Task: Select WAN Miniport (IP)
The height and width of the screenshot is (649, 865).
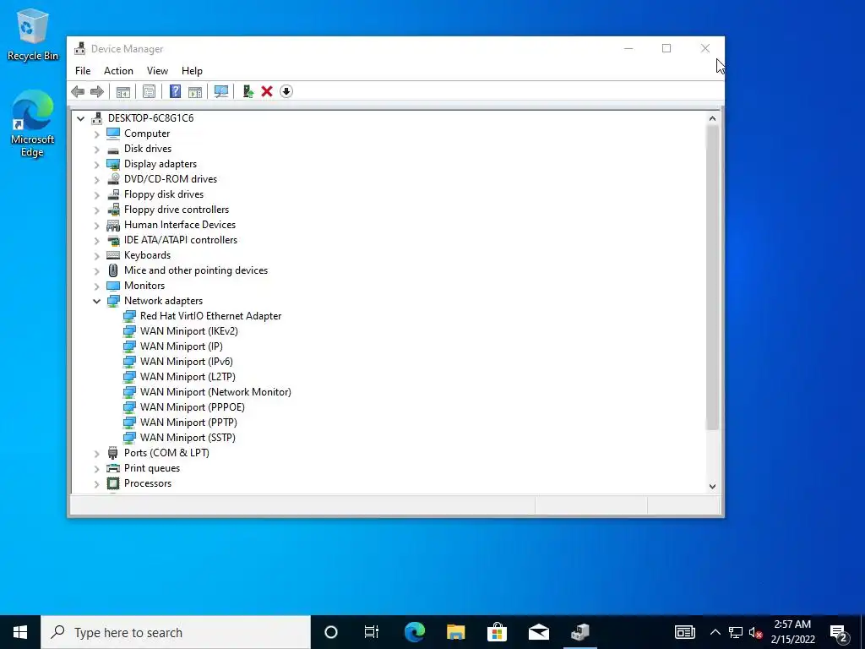Action: pos(182,346)
